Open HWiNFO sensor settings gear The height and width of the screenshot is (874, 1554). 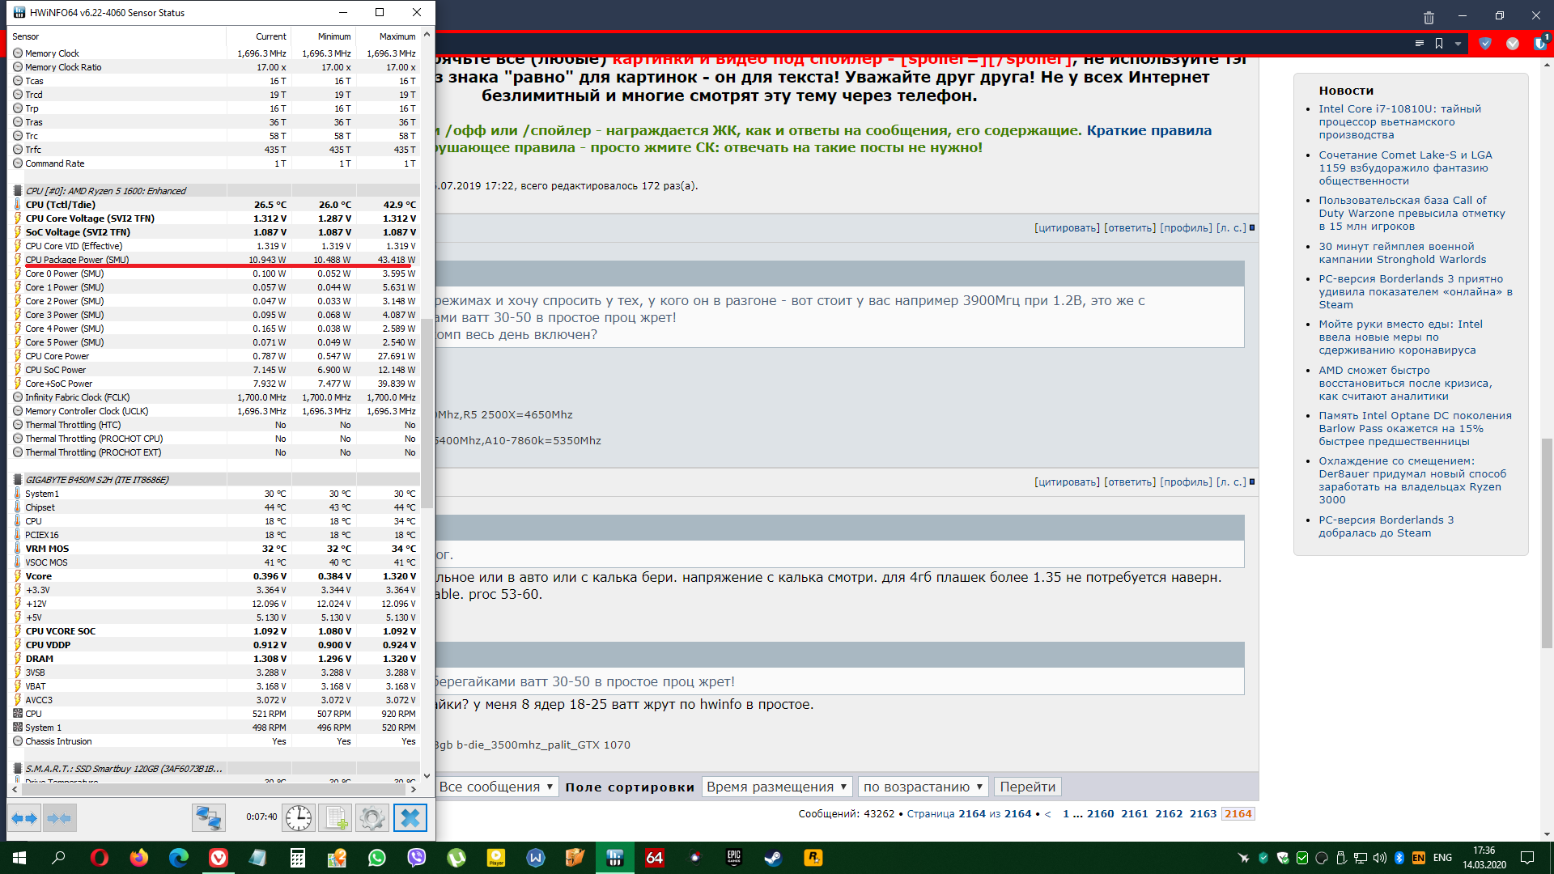point(372,818)
